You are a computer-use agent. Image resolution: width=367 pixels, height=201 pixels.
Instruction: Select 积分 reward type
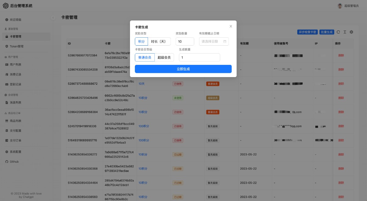tap(141, 41)
